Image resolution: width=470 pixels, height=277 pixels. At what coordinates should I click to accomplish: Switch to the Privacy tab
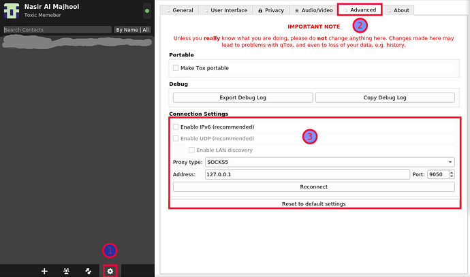(x=271, y=10)
